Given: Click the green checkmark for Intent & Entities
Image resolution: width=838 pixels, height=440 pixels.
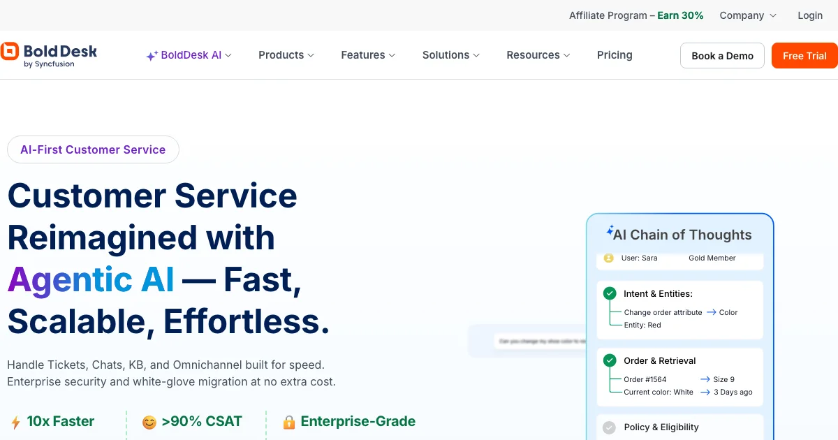Looking at the screenshot, I should (610, 293).
